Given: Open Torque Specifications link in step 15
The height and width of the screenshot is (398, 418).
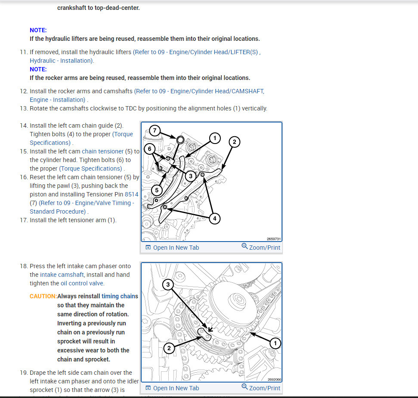Looking at the screenshot, I should (91, 168).
